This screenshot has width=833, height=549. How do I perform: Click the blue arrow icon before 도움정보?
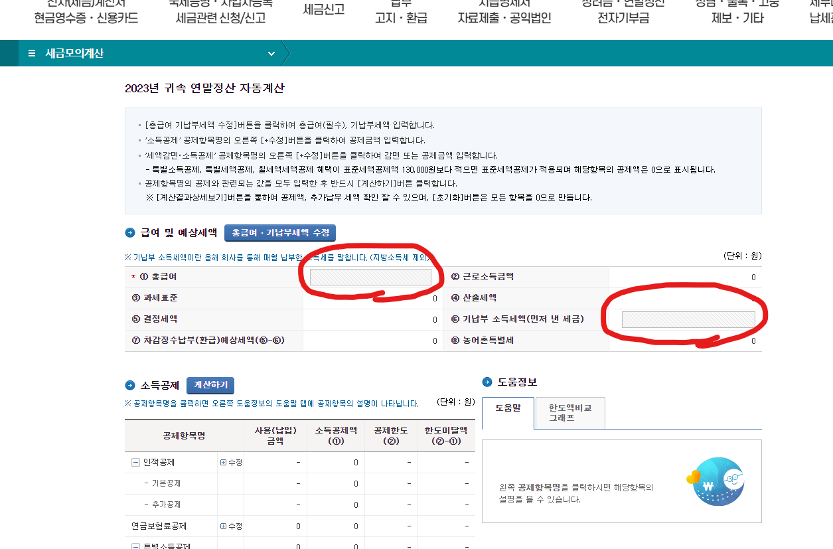point(486,381)
